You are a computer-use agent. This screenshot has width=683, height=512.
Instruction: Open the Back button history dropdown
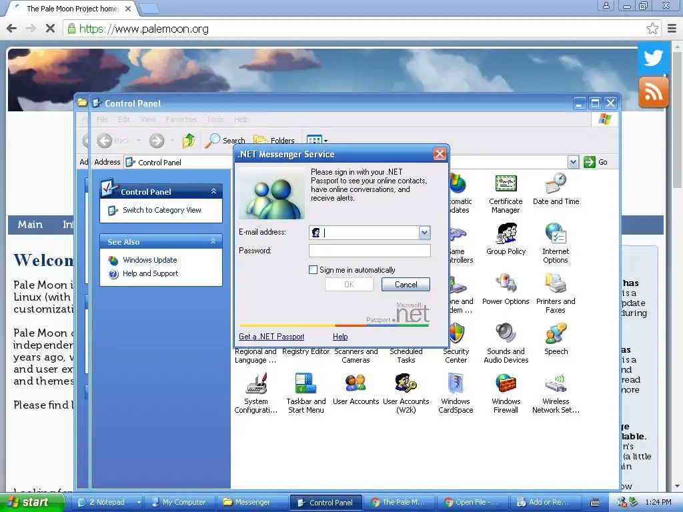pos(139,141)
